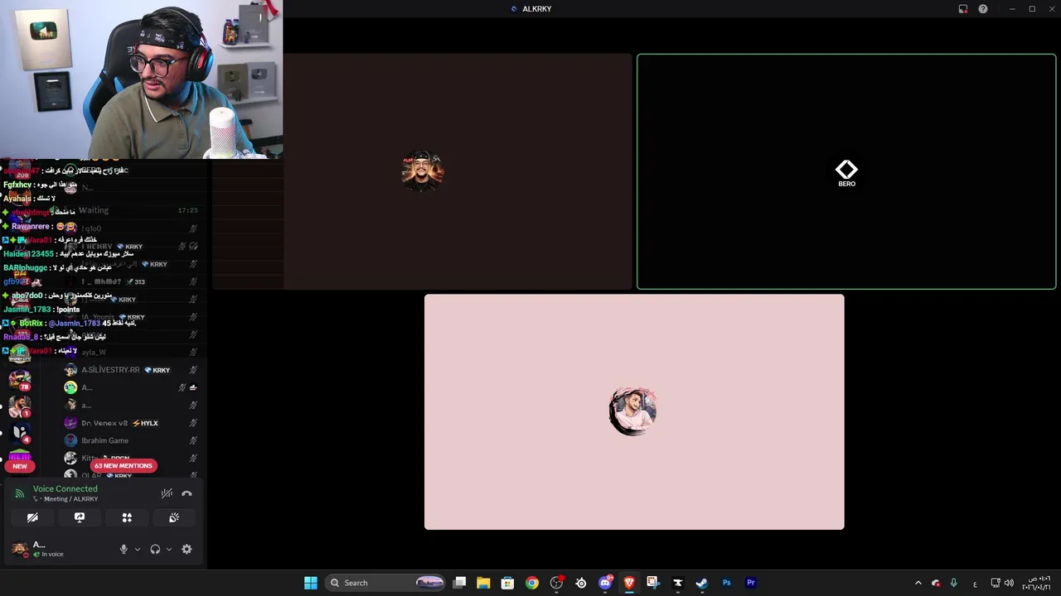This screenshot has width=1061, height=596.
Task: Open the Windows Start menu
Action: point(311,583)
